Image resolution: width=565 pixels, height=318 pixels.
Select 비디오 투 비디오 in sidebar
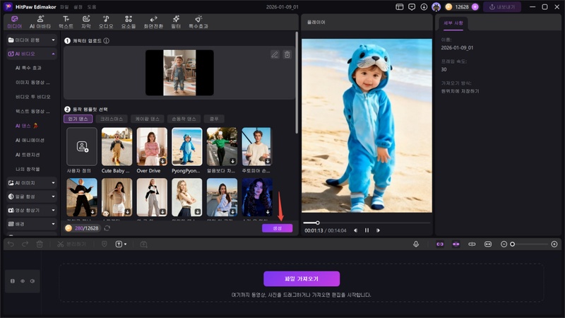click(x=32, y=97)
